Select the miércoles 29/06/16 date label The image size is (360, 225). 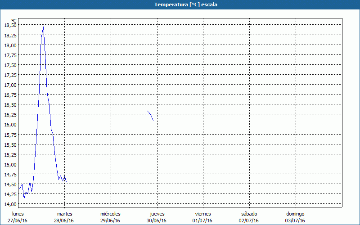pos(110,217)
